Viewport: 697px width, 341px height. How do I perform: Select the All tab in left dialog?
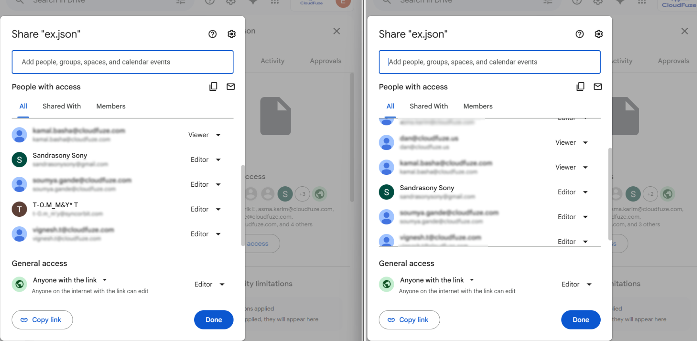pyautogui.click(x=23, y=106)
